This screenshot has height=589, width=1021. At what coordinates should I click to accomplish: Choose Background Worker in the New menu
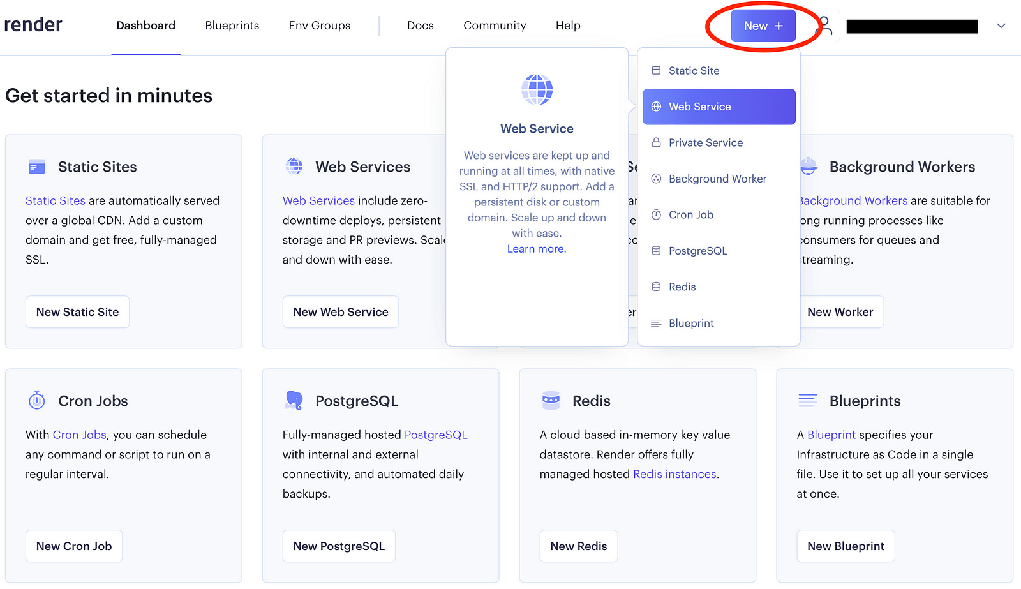719,179
